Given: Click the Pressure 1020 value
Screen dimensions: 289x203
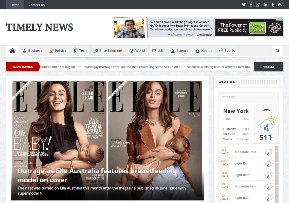Looking at the screenshot, I should [246, 134].
